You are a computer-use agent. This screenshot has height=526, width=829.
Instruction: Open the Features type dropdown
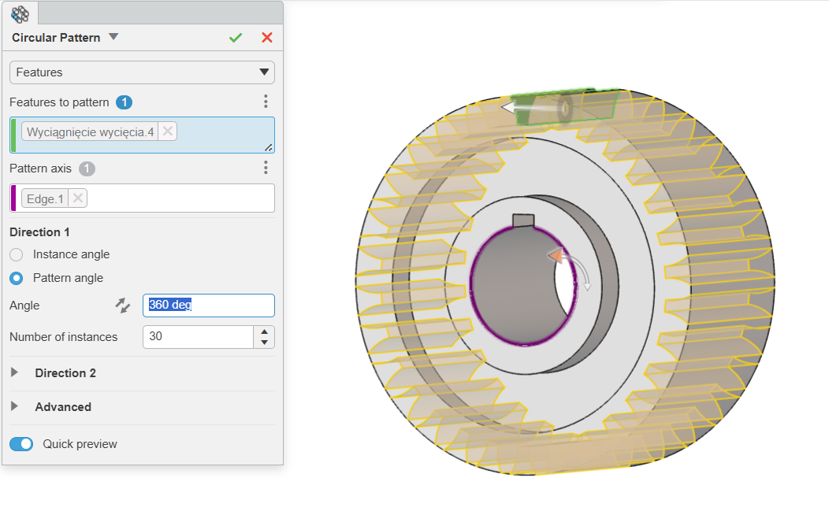(x=142, y=72)
